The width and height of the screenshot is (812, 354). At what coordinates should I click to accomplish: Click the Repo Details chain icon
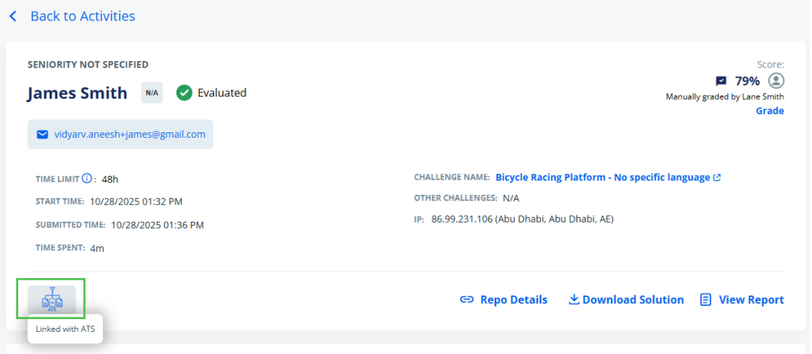(x=467, y=299)
